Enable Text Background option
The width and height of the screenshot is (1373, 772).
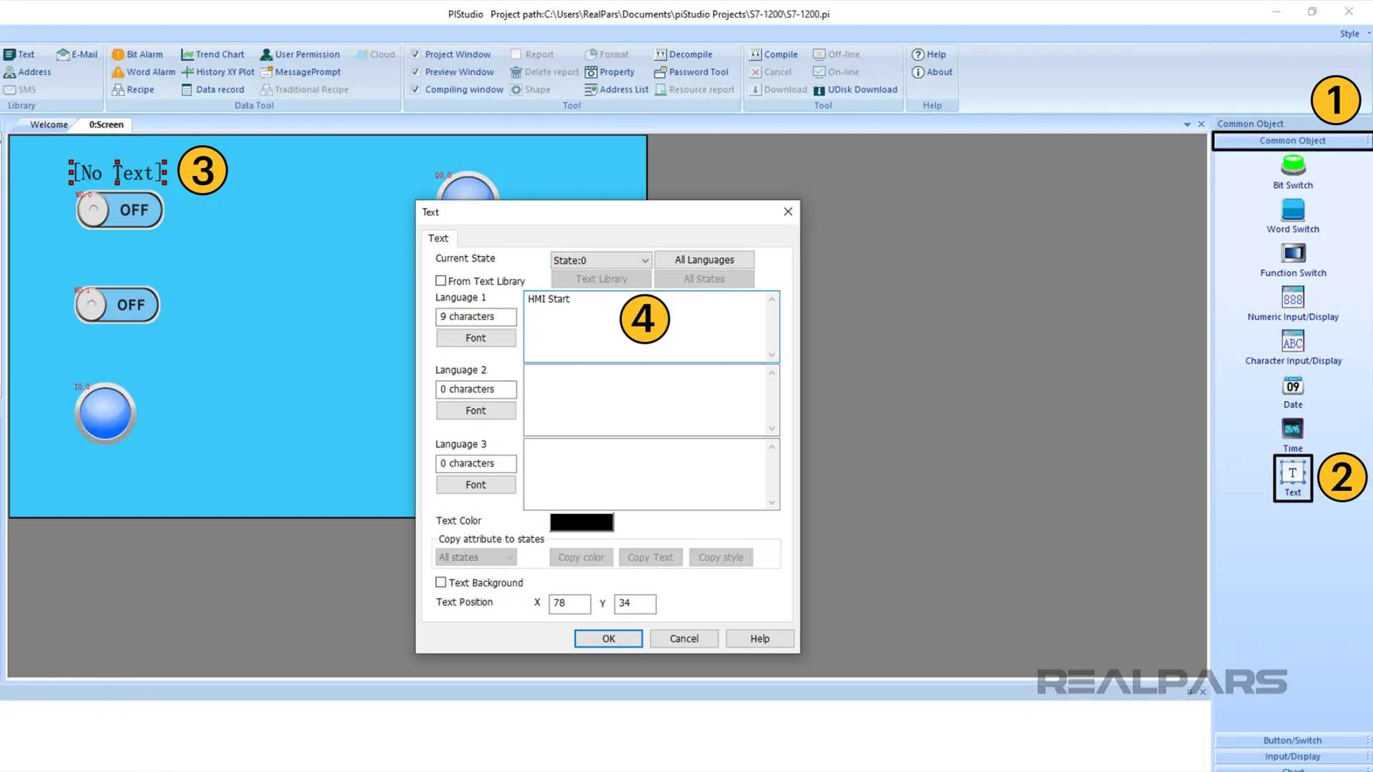(x=441, y=582)
